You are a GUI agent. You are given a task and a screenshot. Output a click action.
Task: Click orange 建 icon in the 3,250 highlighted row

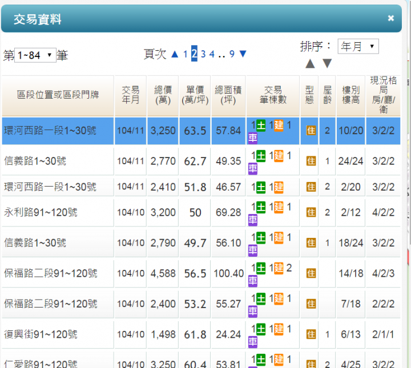point(279,125)
